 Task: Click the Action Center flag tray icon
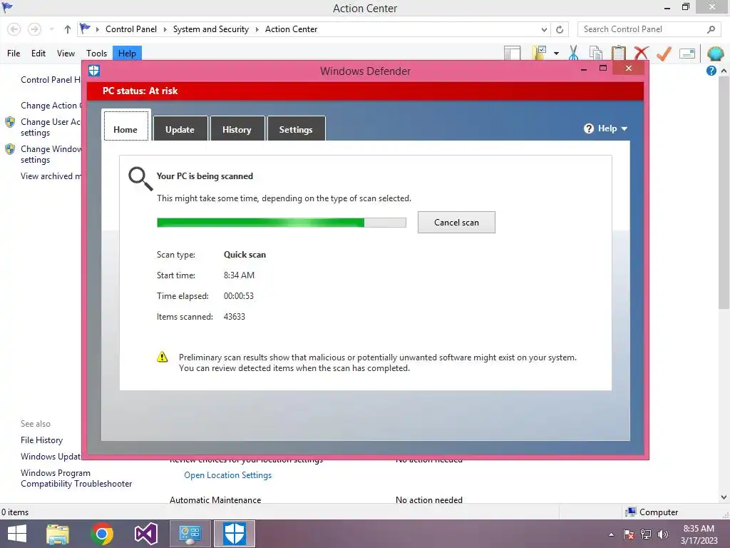pos(629,534)
